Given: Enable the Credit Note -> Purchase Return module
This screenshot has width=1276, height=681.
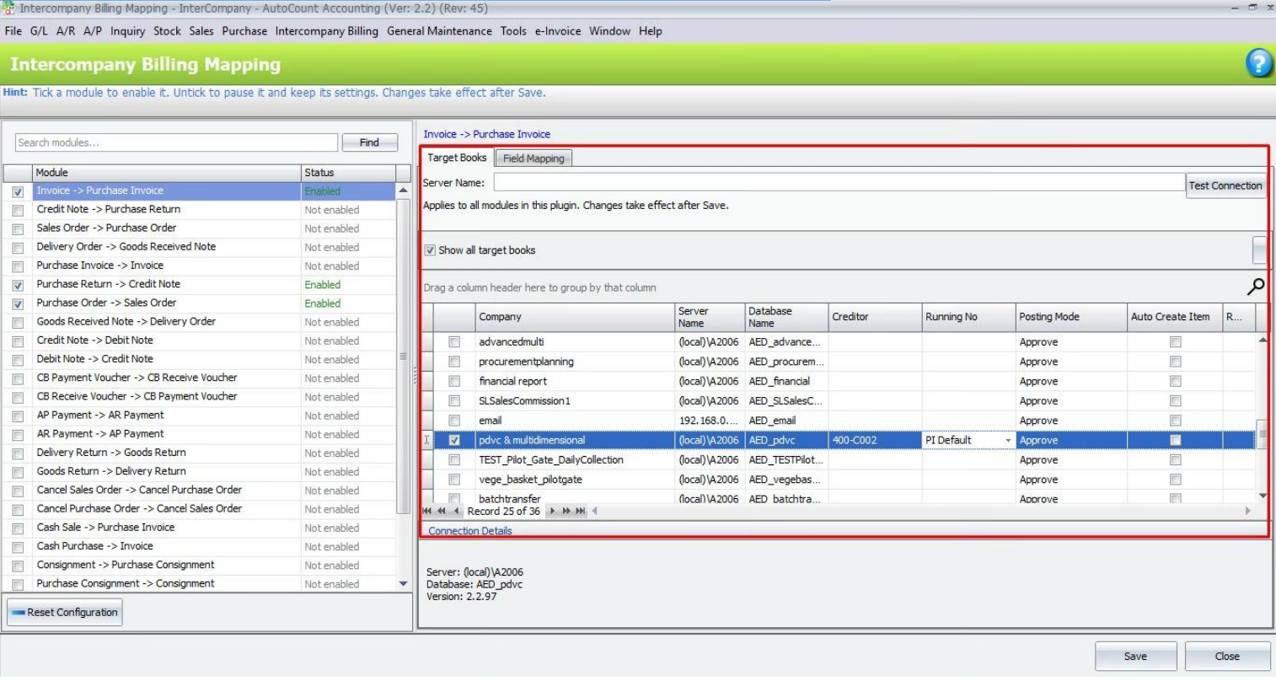Looking at the screenshot, I should pyautogui.click(x=18, y=210).
